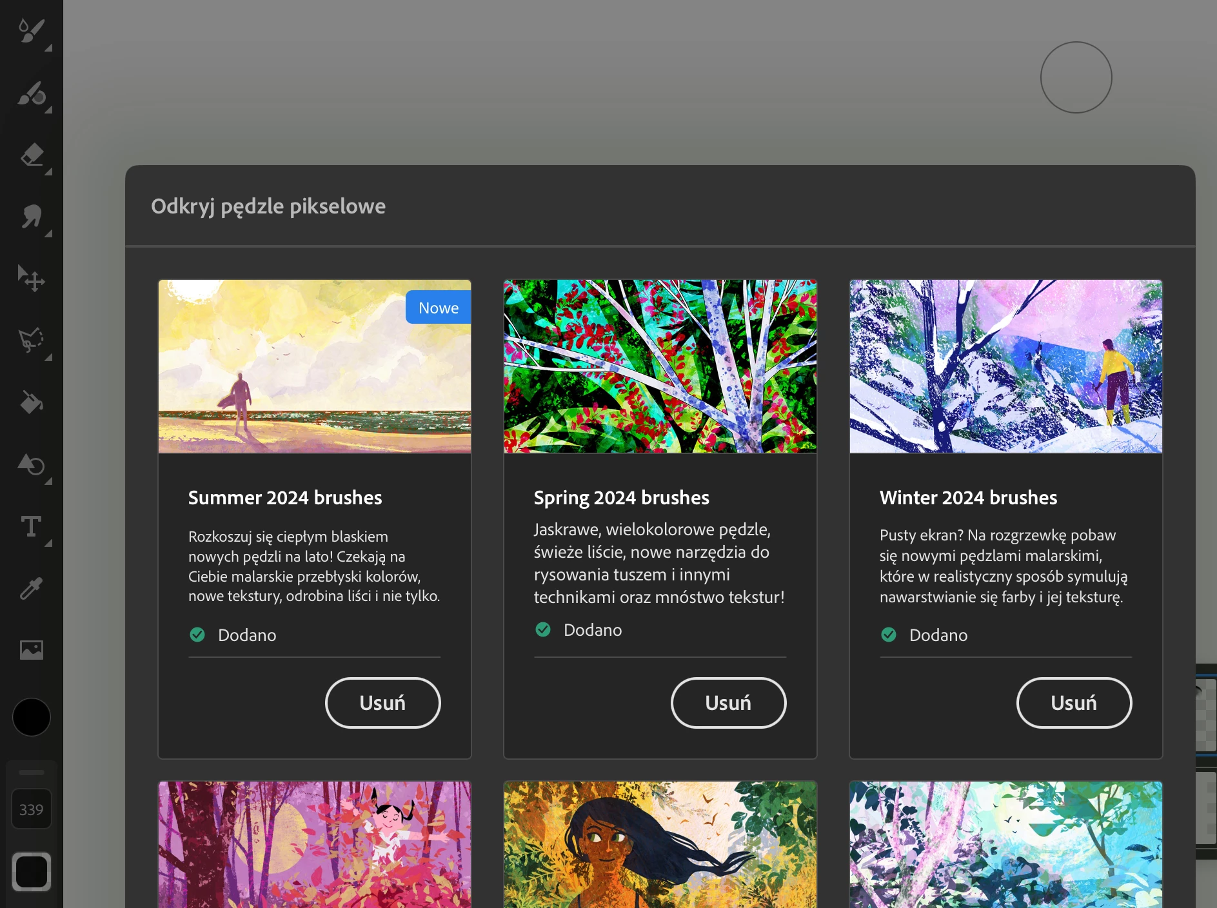Click the Summer 2024 brushes description text

[314, 566]
